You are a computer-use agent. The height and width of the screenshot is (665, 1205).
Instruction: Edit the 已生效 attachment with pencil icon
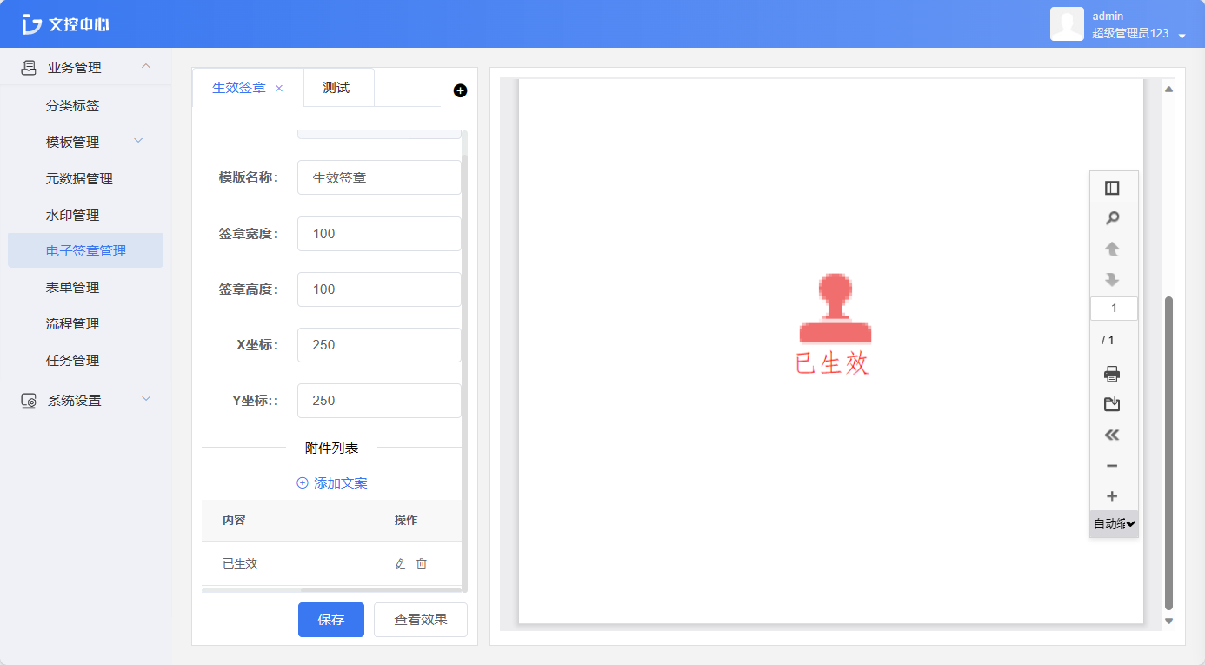399,563
